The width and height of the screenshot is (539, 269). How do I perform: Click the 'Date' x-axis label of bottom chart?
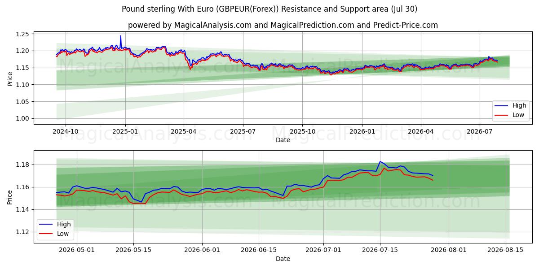click(x=283, y=259)
